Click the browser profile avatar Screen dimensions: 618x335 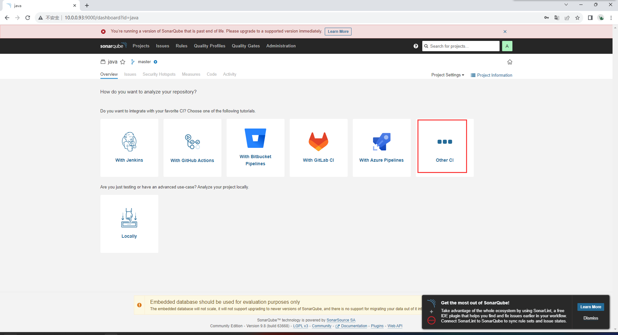pos(601,18)
